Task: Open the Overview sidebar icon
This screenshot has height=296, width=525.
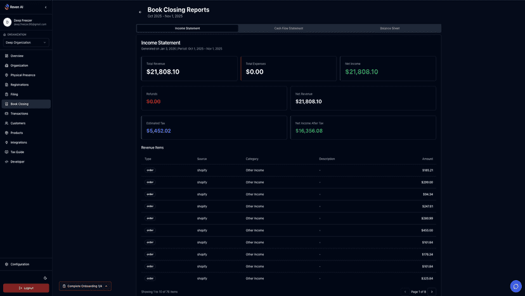Action: tap(6, 56)
